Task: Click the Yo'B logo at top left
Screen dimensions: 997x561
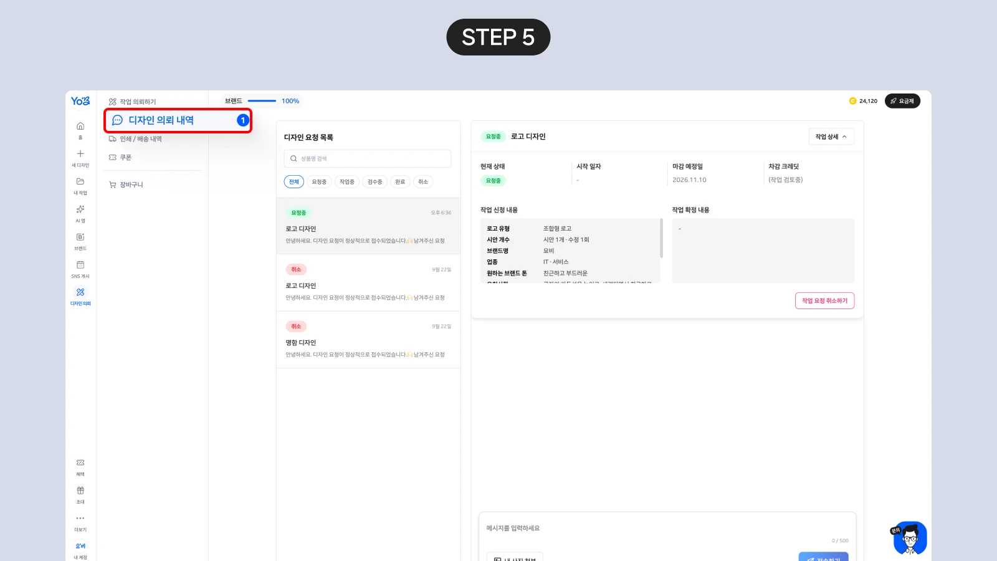Action: (80, 101)
